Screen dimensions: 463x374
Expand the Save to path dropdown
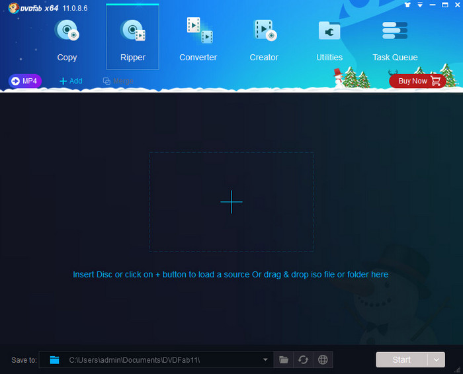[265, 359]
